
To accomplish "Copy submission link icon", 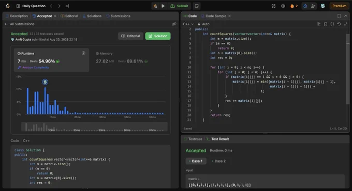I will click(x=174, y=24).
